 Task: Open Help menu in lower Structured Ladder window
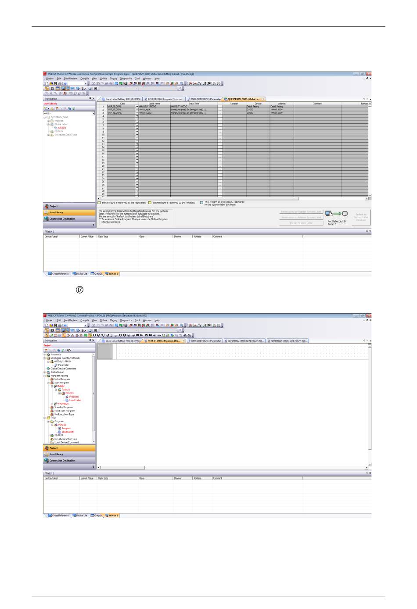tap(157, 320)
